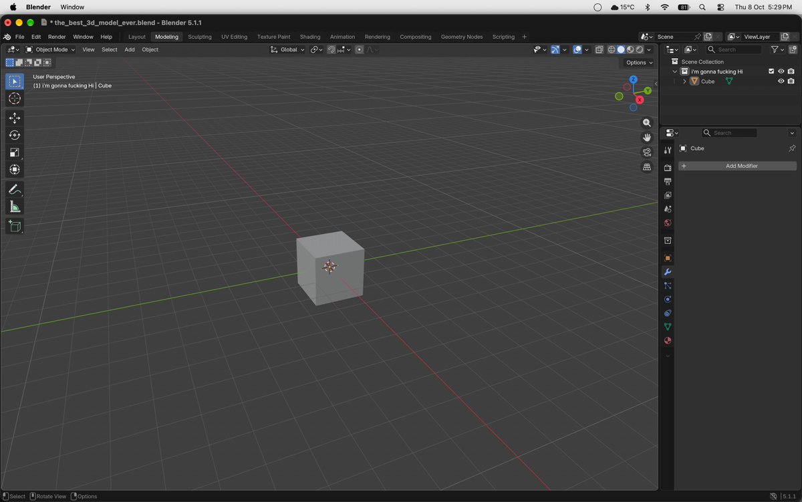Activate the Measure ruler tool
The height and width of the screenshot is (502, 802).
[x=15, y=207]
